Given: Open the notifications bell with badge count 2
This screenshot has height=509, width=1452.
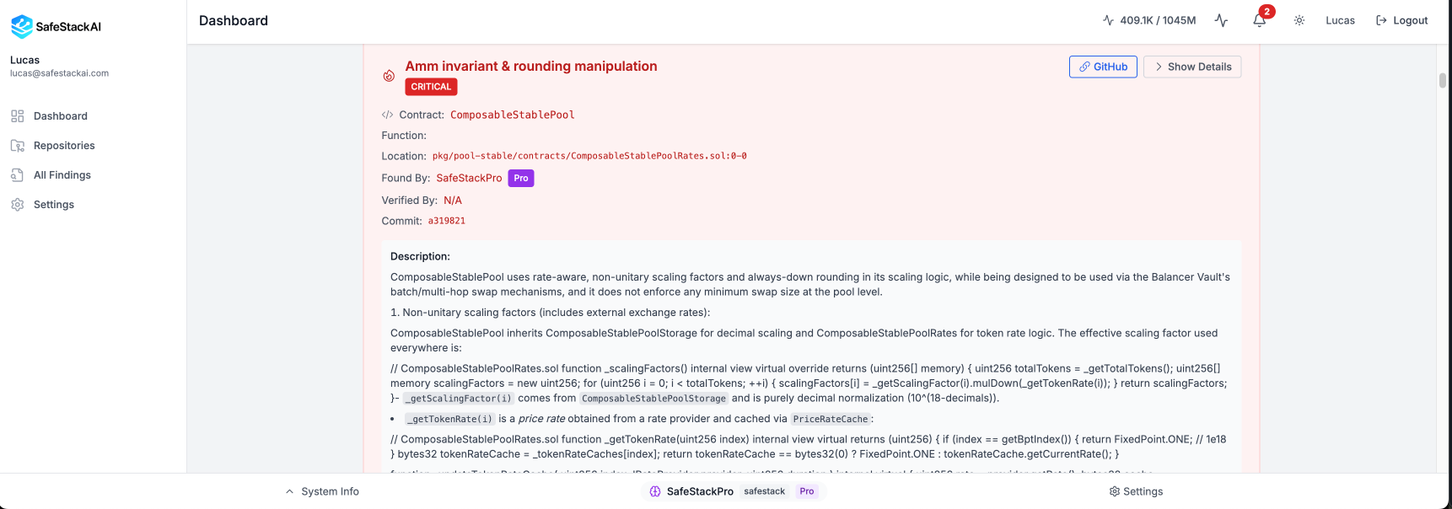Looking at the screenshot, I should pos(1260,19).
